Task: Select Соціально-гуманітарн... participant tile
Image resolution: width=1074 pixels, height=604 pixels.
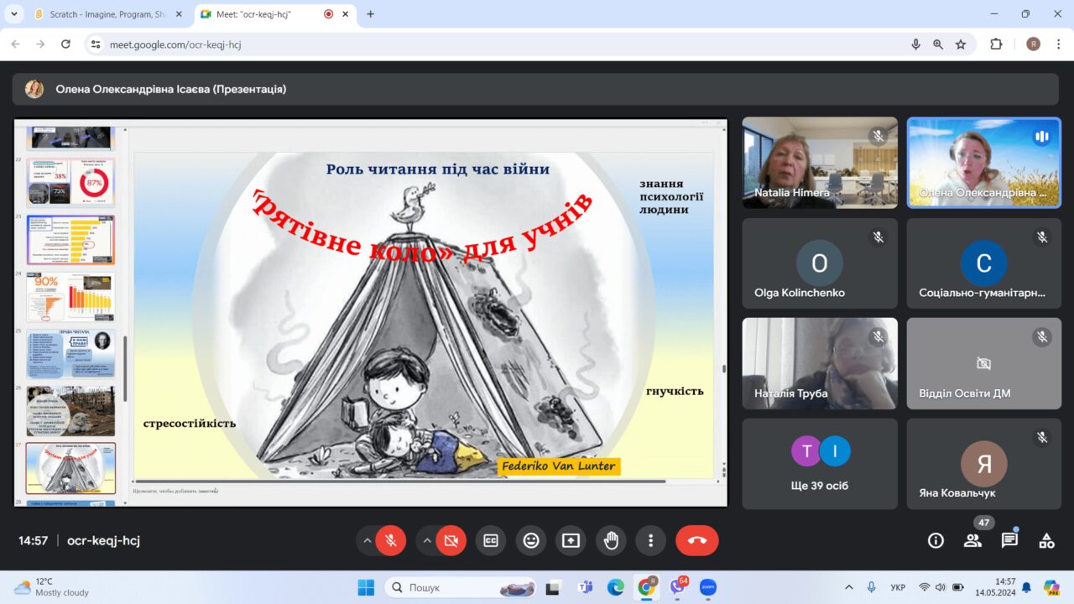Action: [x=984, y=263]
